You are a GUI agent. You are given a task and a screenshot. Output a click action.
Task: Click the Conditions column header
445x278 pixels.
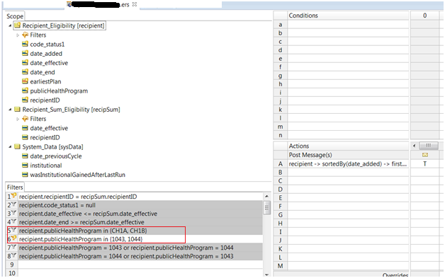[348, 16]
